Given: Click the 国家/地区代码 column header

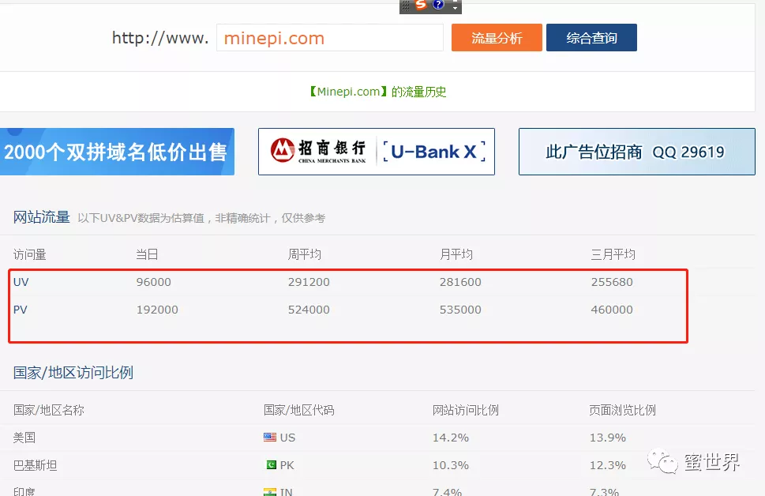Looking at the screenshot, I should pos(298,410).
